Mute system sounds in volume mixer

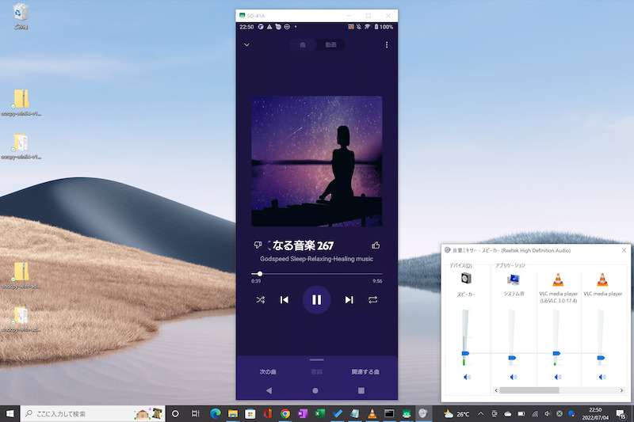(x=513, y=377)
